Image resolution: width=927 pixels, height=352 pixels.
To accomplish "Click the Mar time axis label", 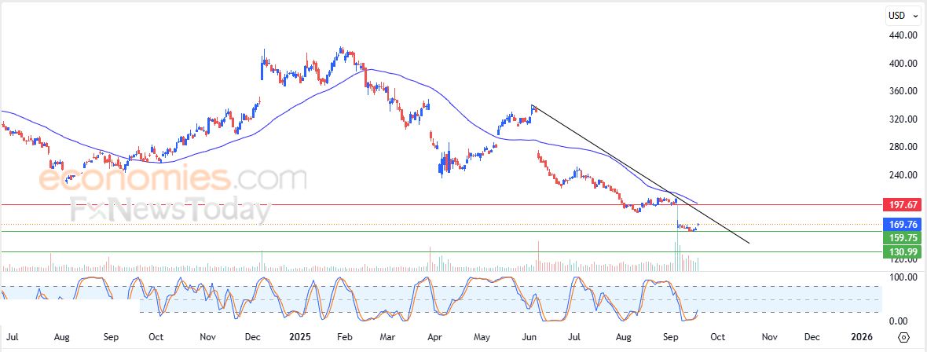I will pyautogui.click(x=387, y=337).
